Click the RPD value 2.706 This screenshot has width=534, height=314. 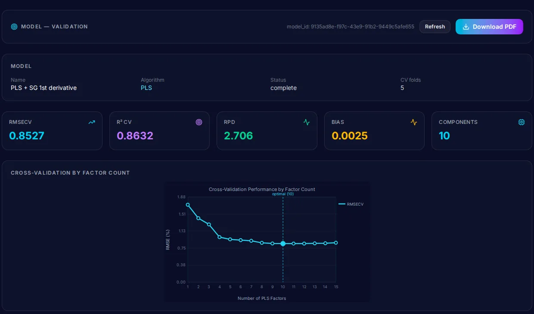point(238,136)
